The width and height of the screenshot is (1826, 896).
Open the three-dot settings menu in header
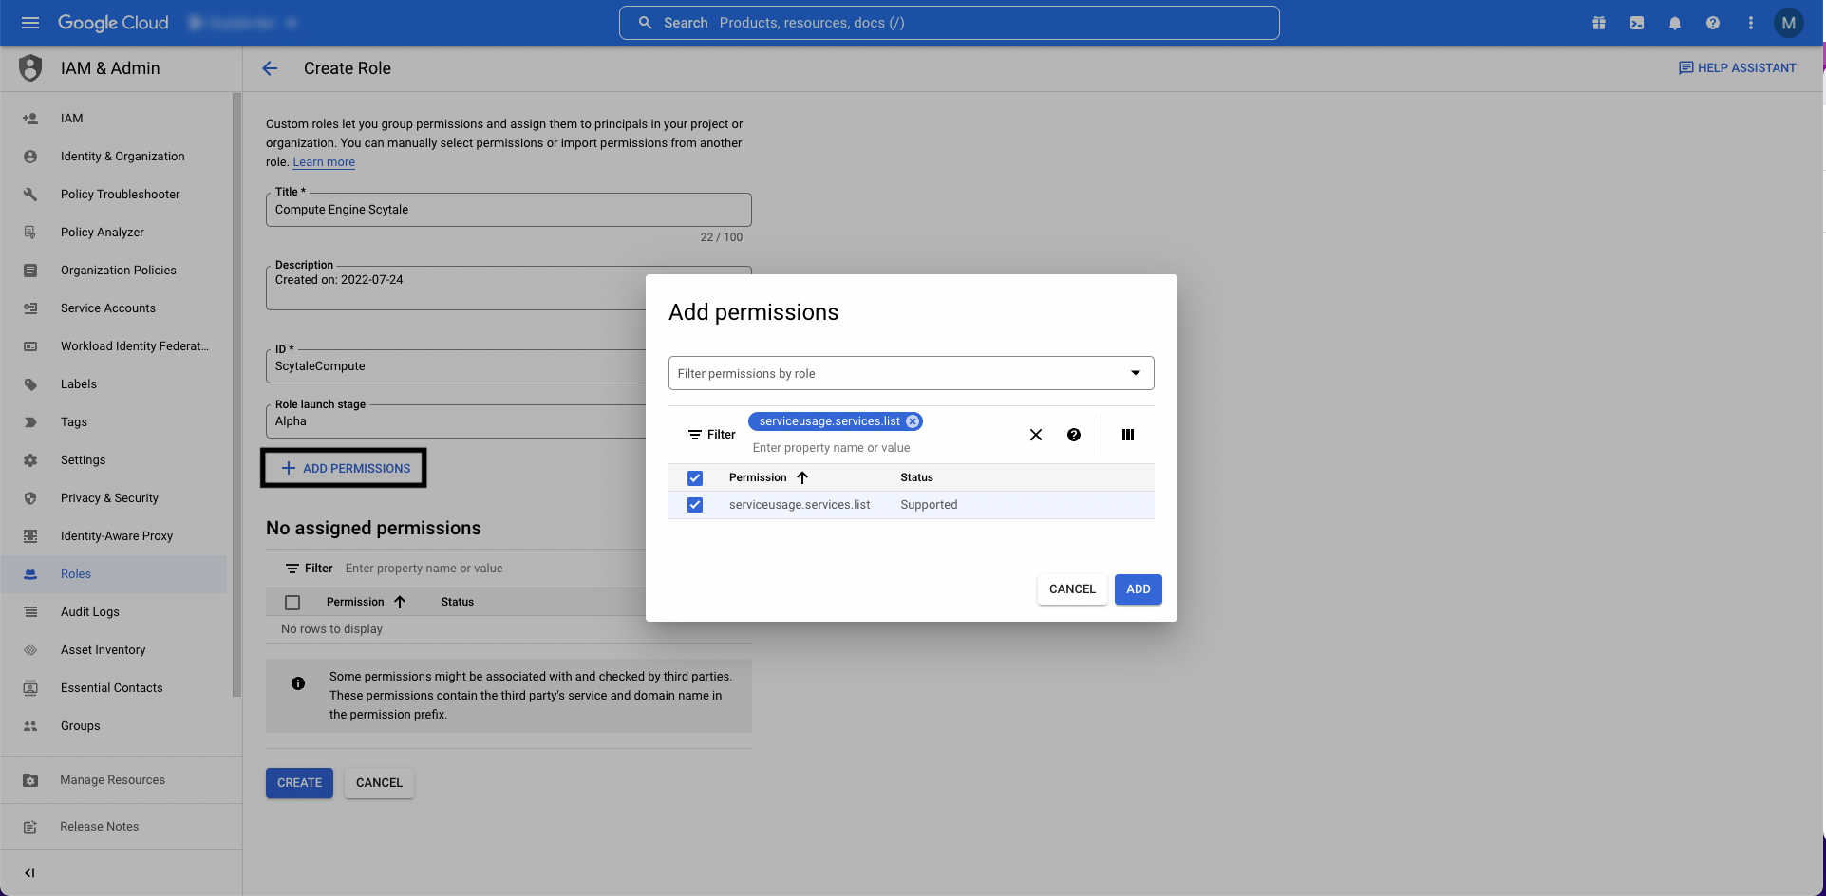click(x=1751, y=23)
